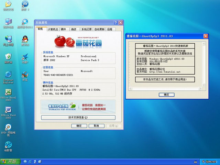Open Office Word 2003 shortcut
The height and width of the screenshot is (165, 220).
(x=8, y=113)
